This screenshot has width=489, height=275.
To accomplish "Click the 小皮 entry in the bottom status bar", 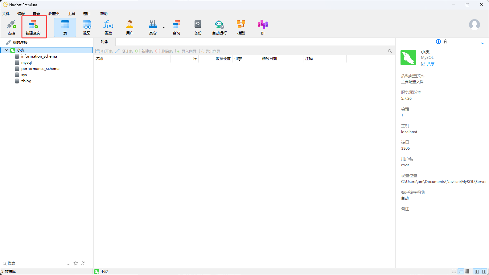I will (x=101, y=272).
